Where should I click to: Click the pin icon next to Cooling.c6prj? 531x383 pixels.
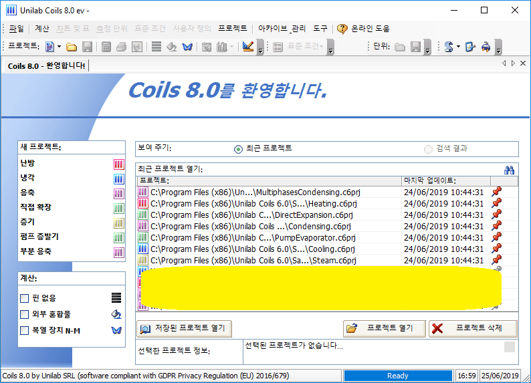[496, 249]
